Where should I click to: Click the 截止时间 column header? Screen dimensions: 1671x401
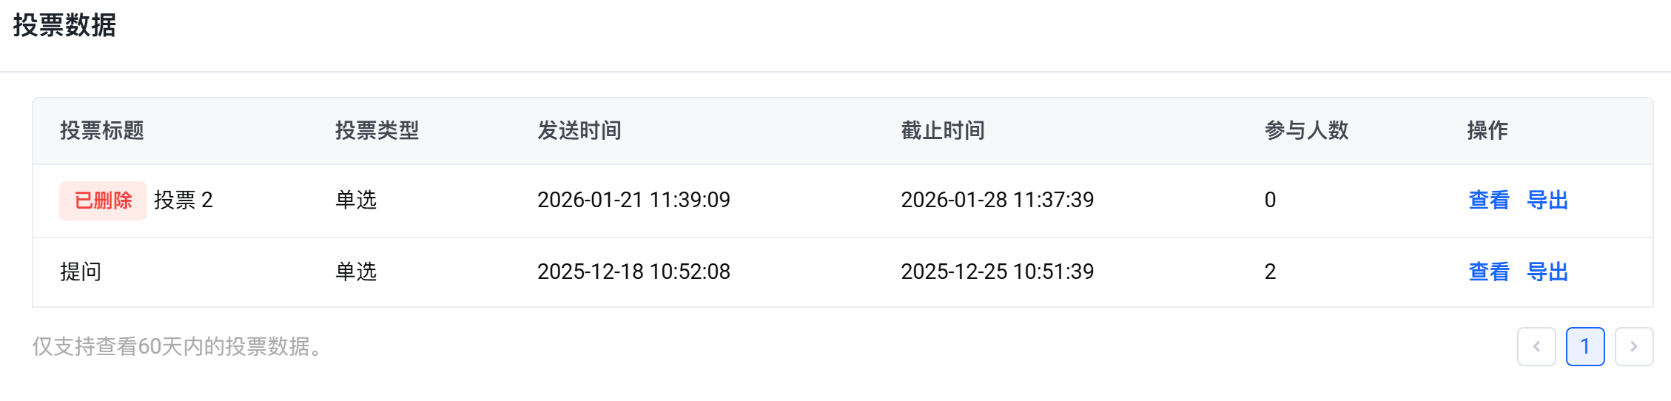pyautogui.click(x=942, y=131)
